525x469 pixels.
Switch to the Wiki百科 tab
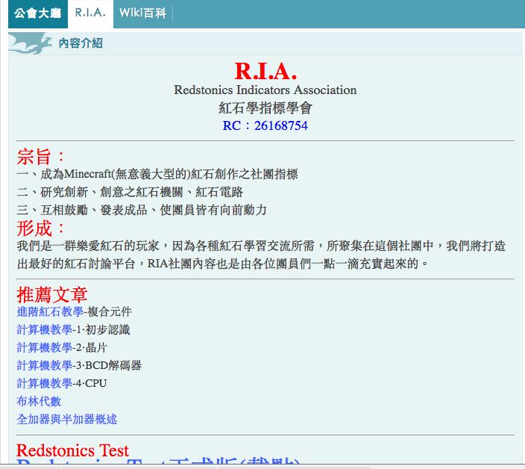[142, 13]
